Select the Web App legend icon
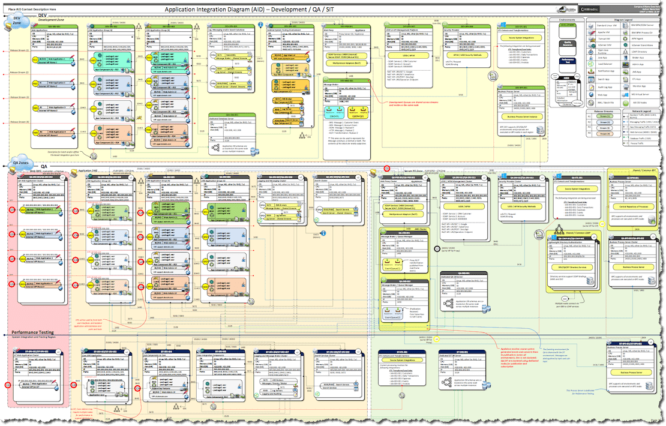 pyautogui.click(x=591, y=94)
